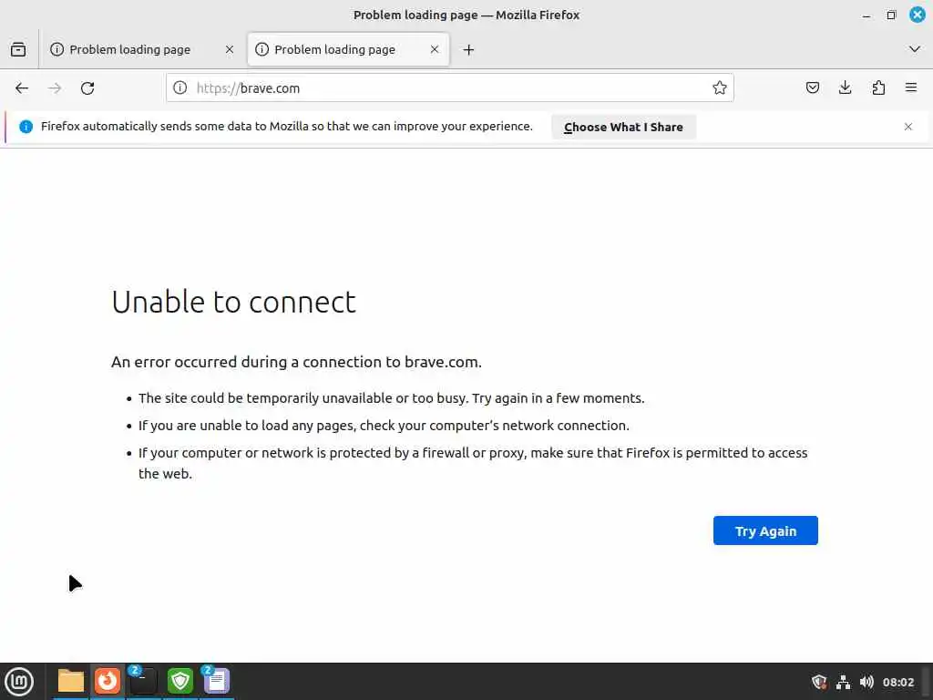
Task: Click the Choose What I Share button
Action: click(x=623, y=127)
